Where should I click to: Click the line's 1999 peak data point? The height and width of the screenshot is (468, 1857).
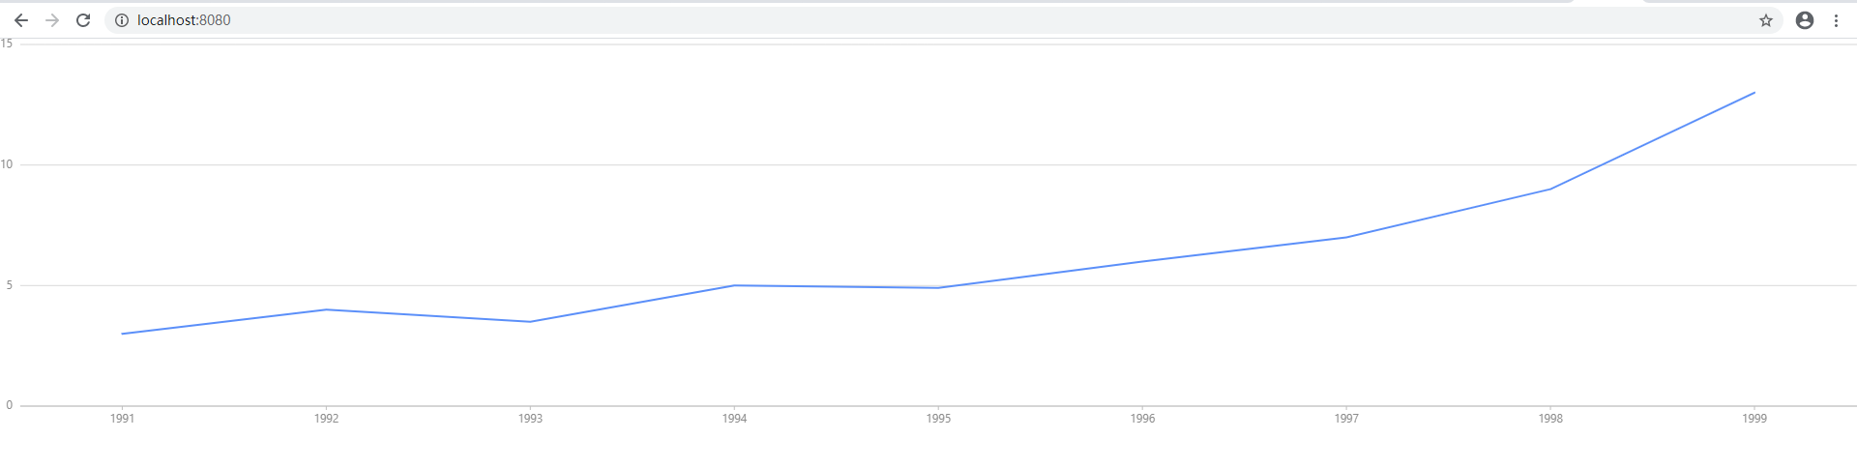pos(1754,93)
